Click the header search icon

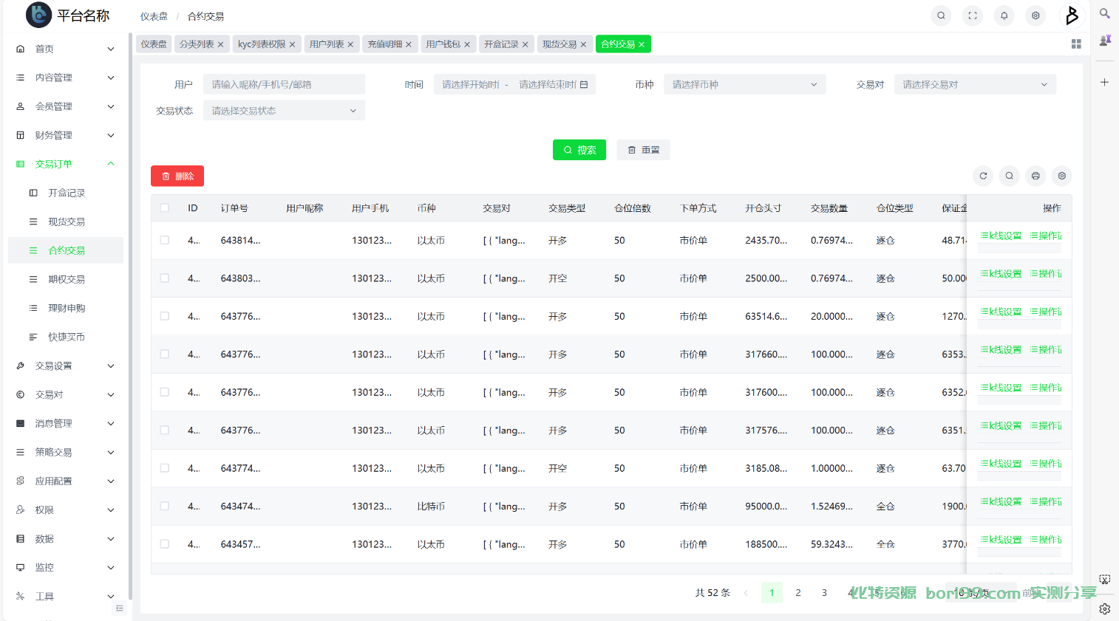(941, 16)
